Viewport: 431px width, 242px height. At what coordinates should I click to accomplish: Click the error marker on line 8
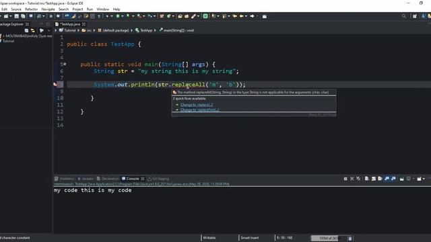coord(55,85)
